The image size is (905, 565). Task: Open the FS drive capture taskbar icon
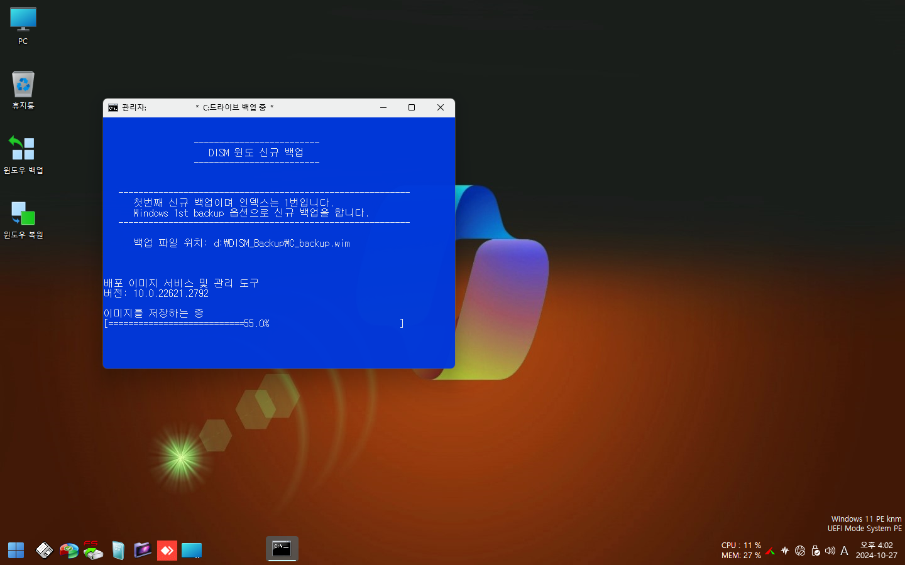[x=93, y=551]
